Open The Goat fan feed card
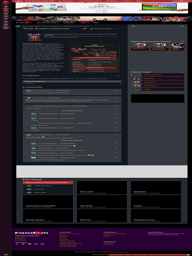192x256 pixels. pyautogui.click(x=102, y=202)
